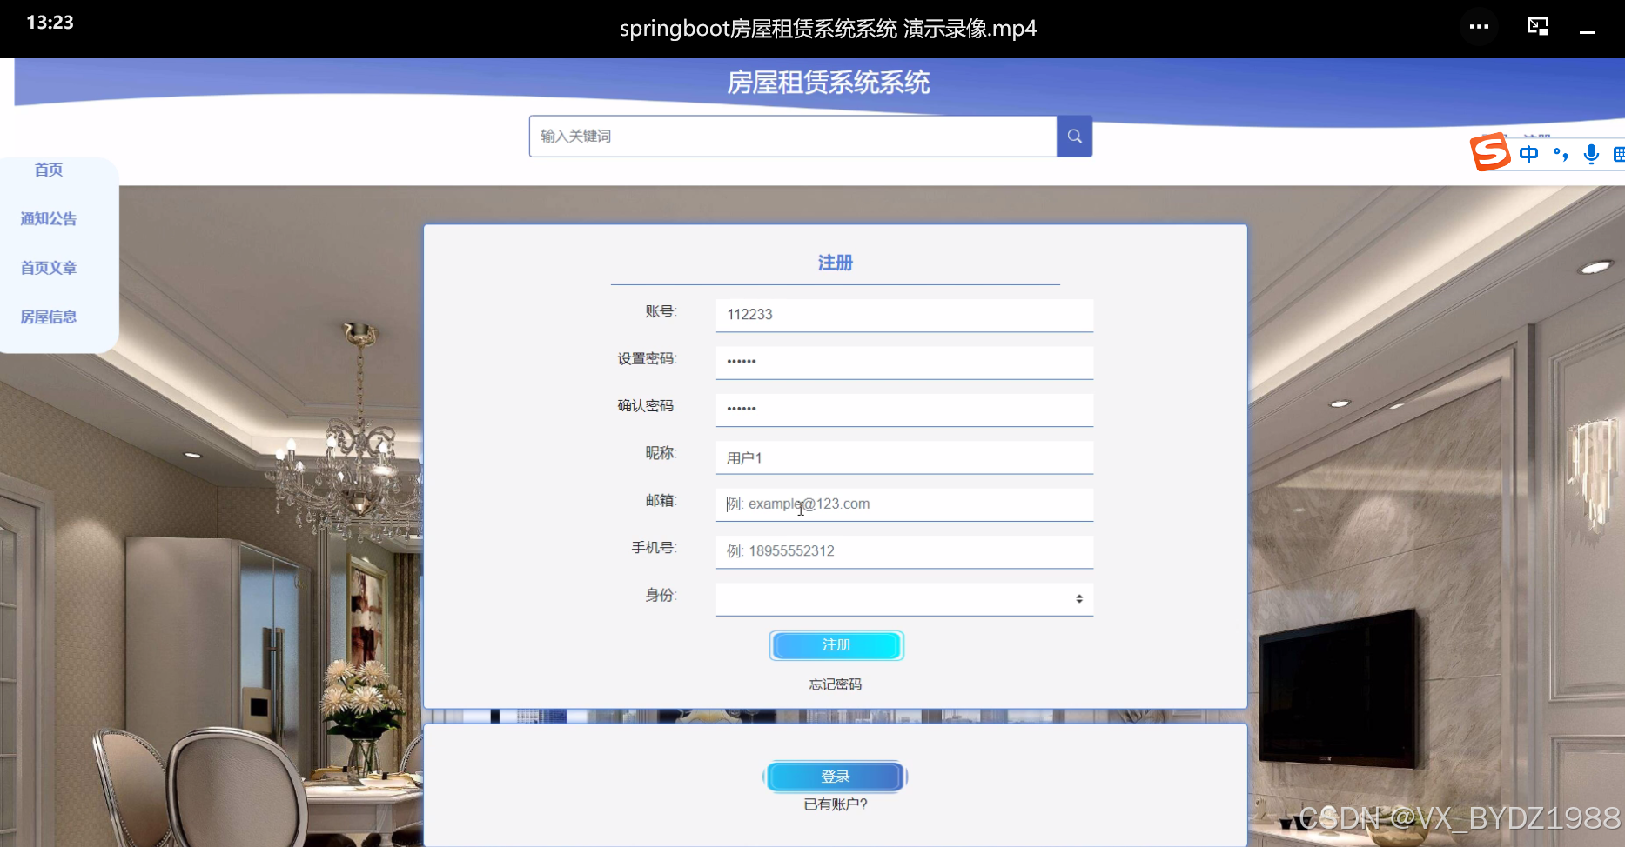The width and height of the screenshot is (1625, 847).
Task: Click the 确认密码 password field
Action: pyautogui.click(x=904, y=409)
